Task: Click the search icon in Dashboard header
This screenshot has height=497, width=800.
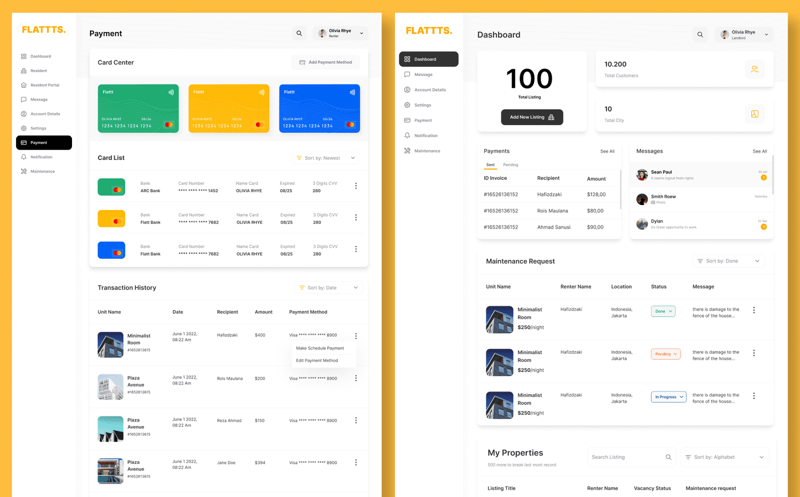Action: click(700, 34)
